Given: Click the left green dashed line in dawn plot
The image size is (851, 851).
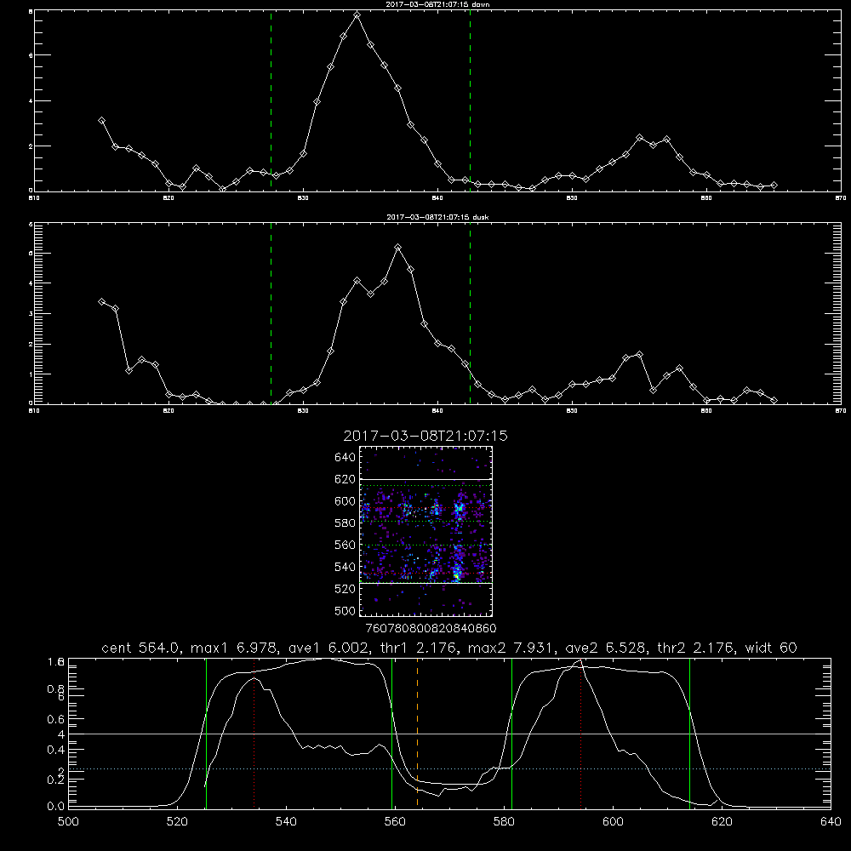Looking at the screenshot, I should pyautogui.click(x=271, y=100).
